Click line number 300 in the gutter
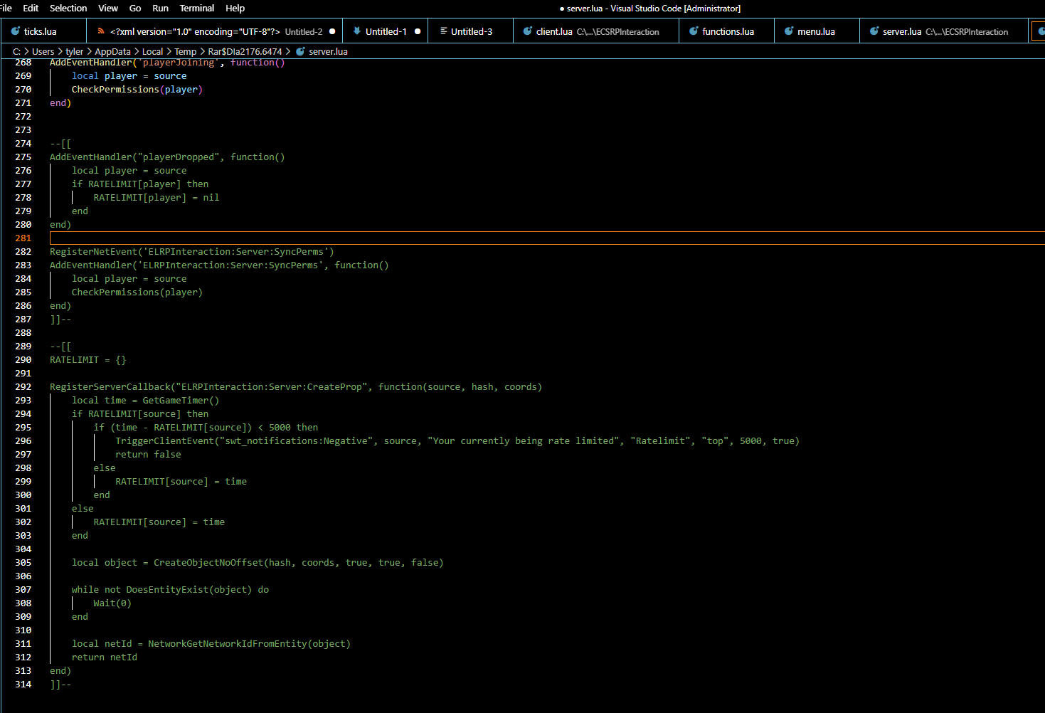 point(23,495)
